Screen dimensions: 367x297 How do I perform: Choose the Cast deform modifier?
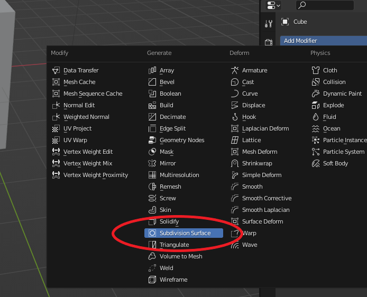(x=248, y=82)
